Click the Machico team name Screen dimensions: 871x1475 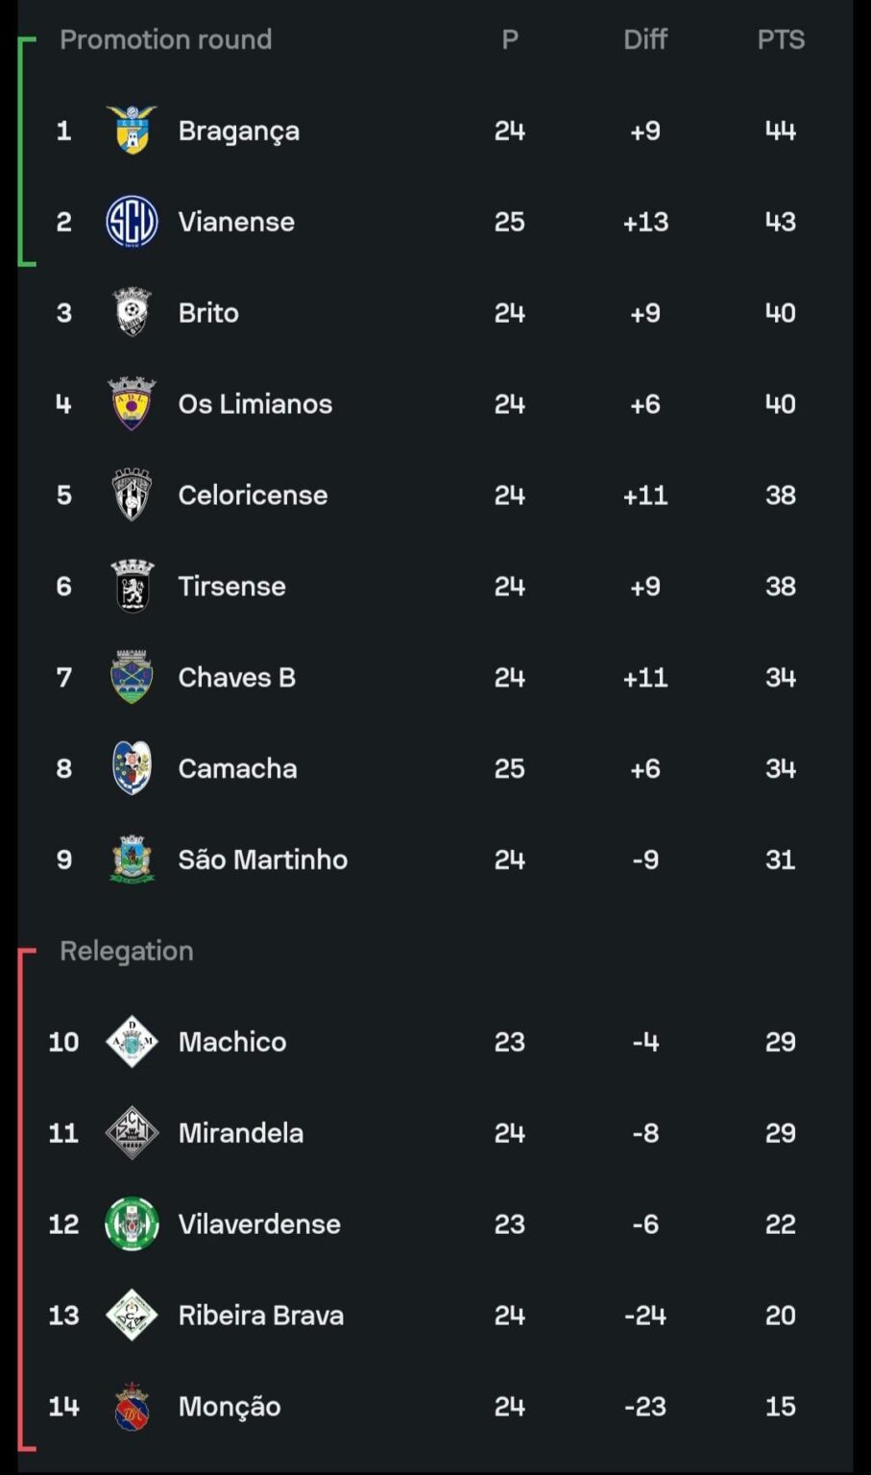tap(231, 1041)
